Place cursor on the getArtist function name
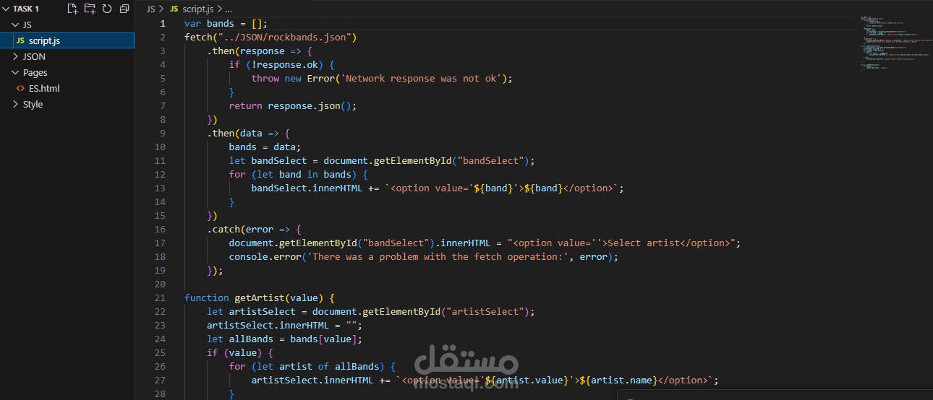 tap(256, 297)
